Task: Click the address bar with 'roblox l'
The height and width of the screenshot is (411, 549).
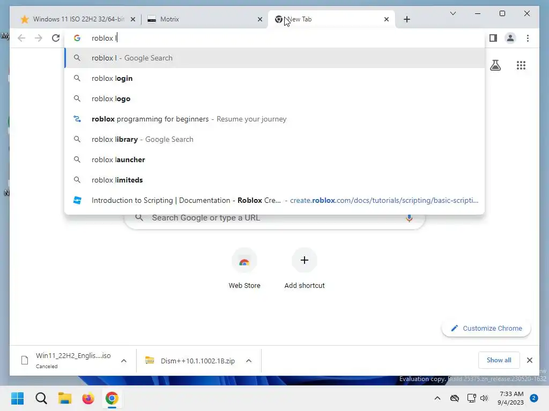Action: [x=274, y=38]
